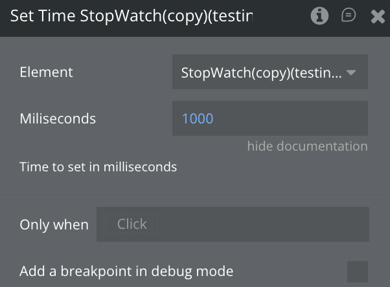Click the Only when label
Image resolution: width=390 pixels, height=287 pixels.
(x=54, y=225)
